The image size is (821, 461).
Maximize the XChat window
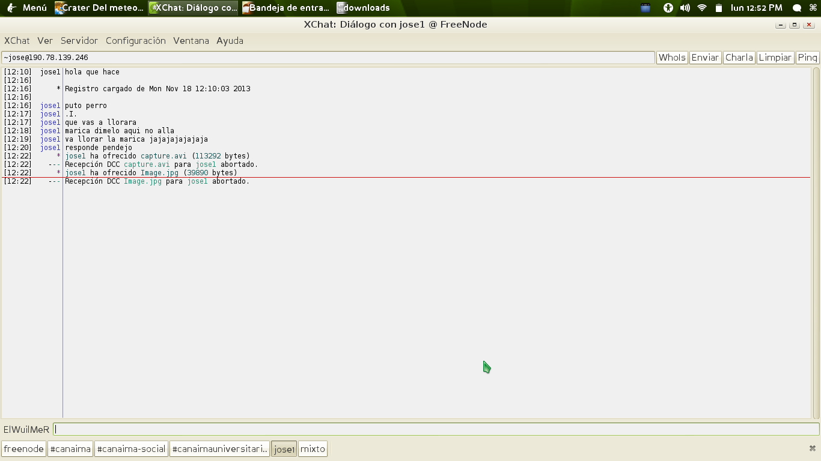(x=795, y=25)
